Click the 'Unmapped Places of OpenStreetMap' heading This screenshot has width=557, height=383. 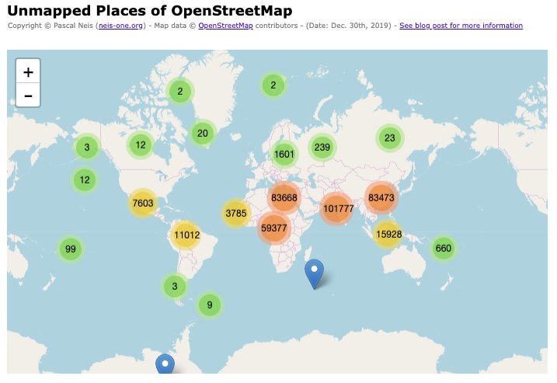150,11
